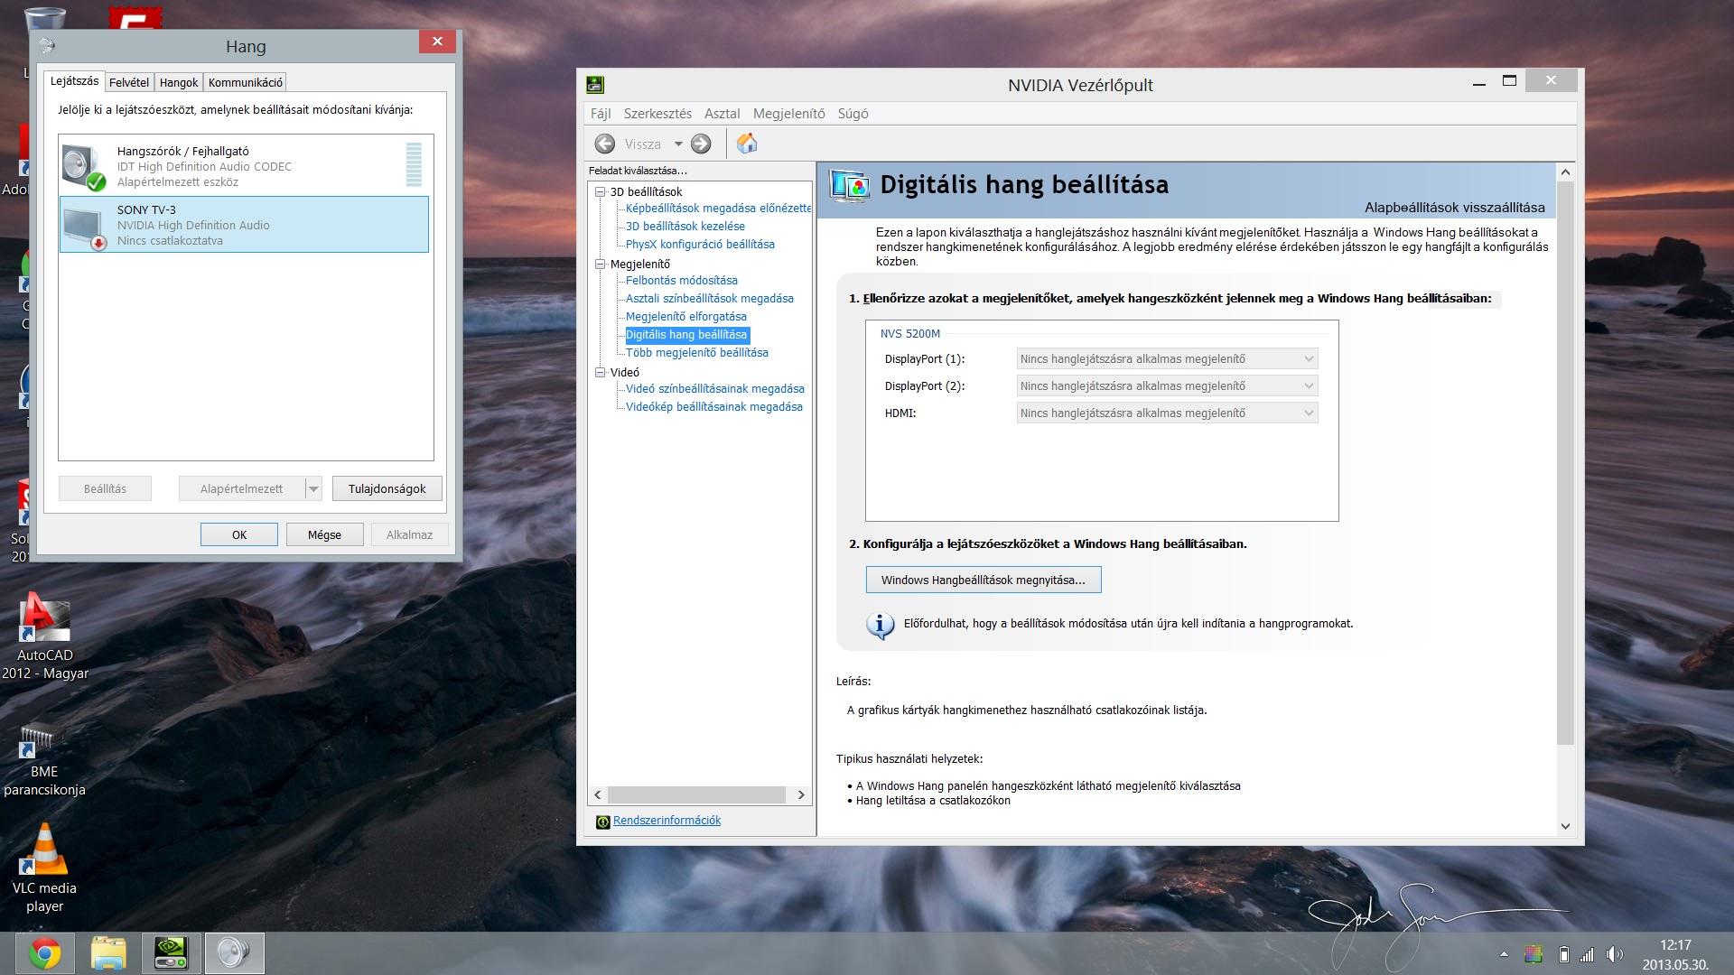Viewport: 1734px width, 975px height.
Task: Open HDMI audio dropdown
Action: pyautogui.click(x=1167, y=413)
